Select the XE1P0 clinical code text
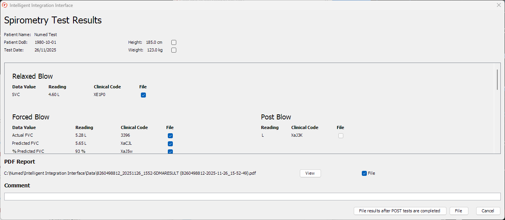505x220 pixels. pos(99,94)
